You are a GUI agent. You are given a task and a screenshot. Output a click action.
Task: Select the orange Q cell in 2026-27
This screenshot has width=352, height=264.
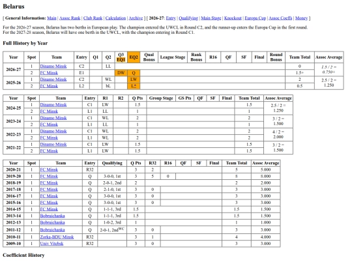click(134, 73)
